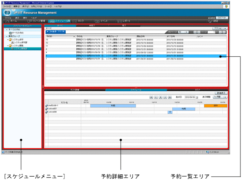Switch to the すべて tab in reservation list
The width and height of the screenshot is (242, 181).
pos(60,26)
